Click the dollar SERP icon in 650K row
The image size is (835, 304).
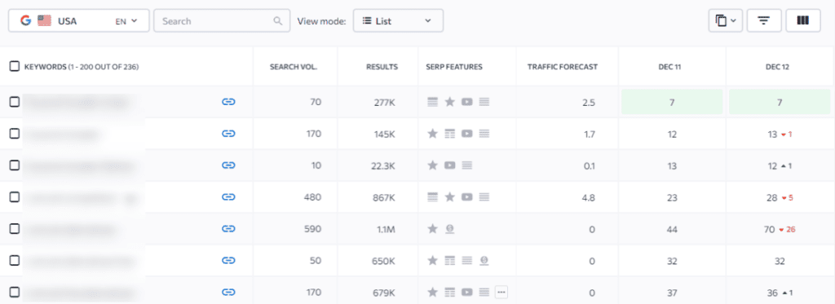[484, 260]
